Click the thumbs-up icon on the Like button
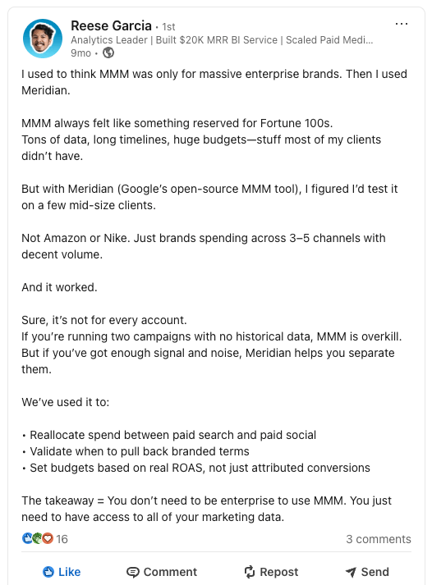 pyautogui.click(x=48, y=572)
